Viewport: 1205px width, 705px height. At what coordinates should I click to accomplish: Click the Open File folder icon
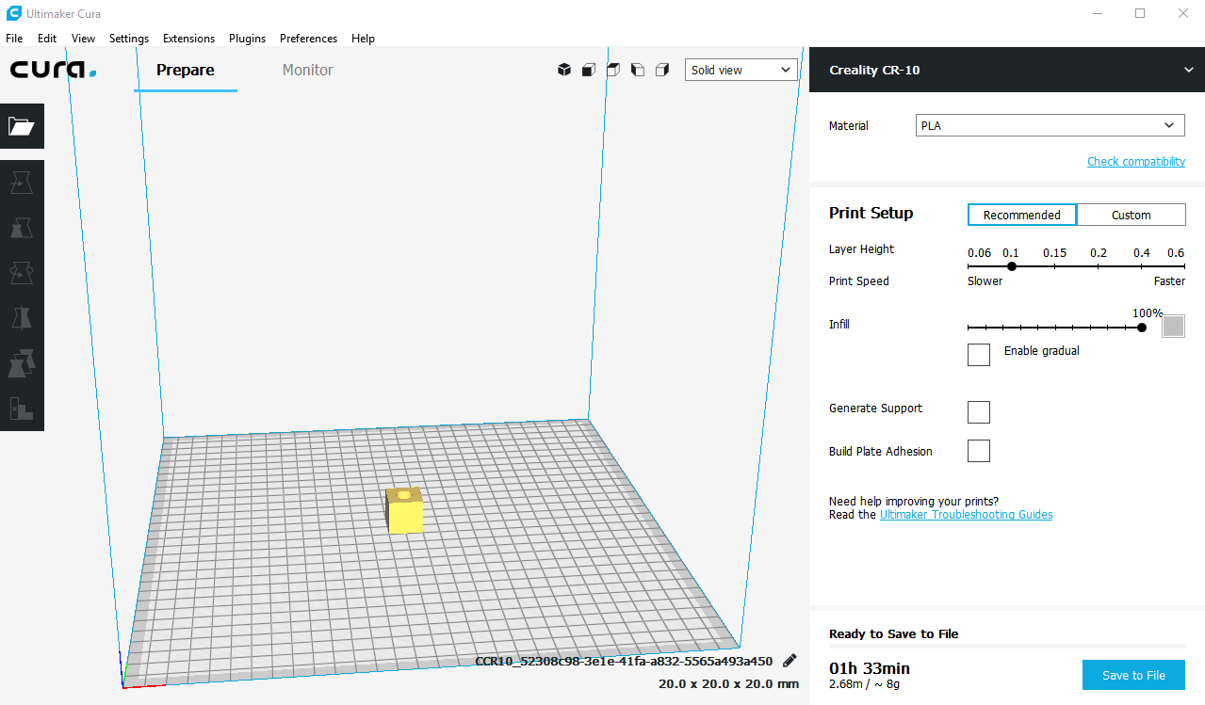click(x=21, y=126)
